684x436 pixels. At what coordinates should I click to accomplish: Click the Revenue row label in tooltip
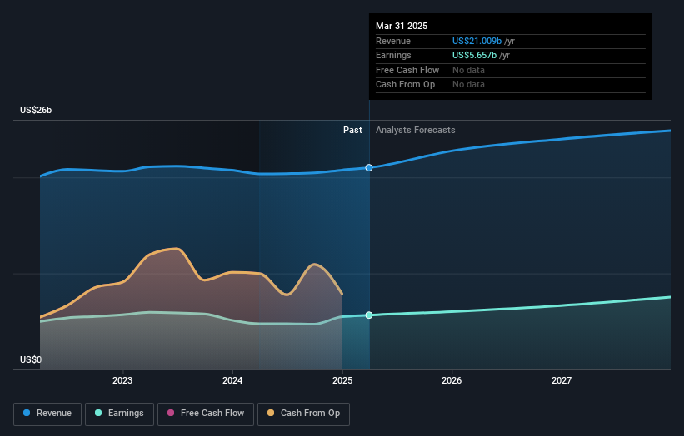[x=393, y=41]
